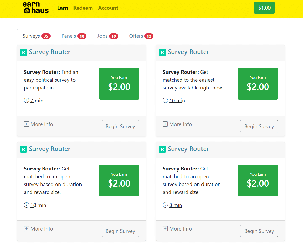303x243 pixels.
Task: Open the Account menu item
Action: [108, 8]
